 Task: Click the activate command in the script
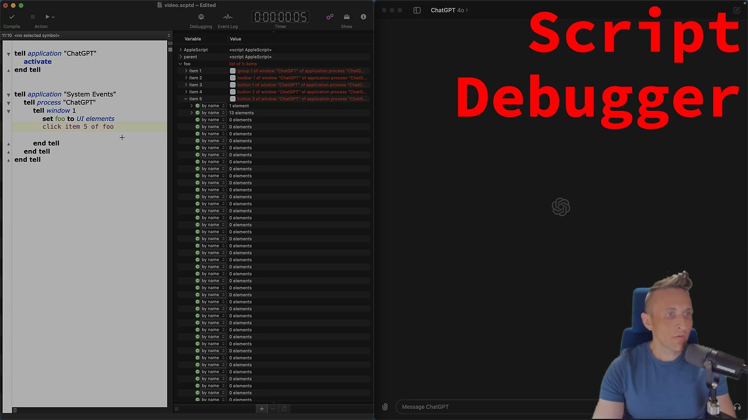(37, 61)
